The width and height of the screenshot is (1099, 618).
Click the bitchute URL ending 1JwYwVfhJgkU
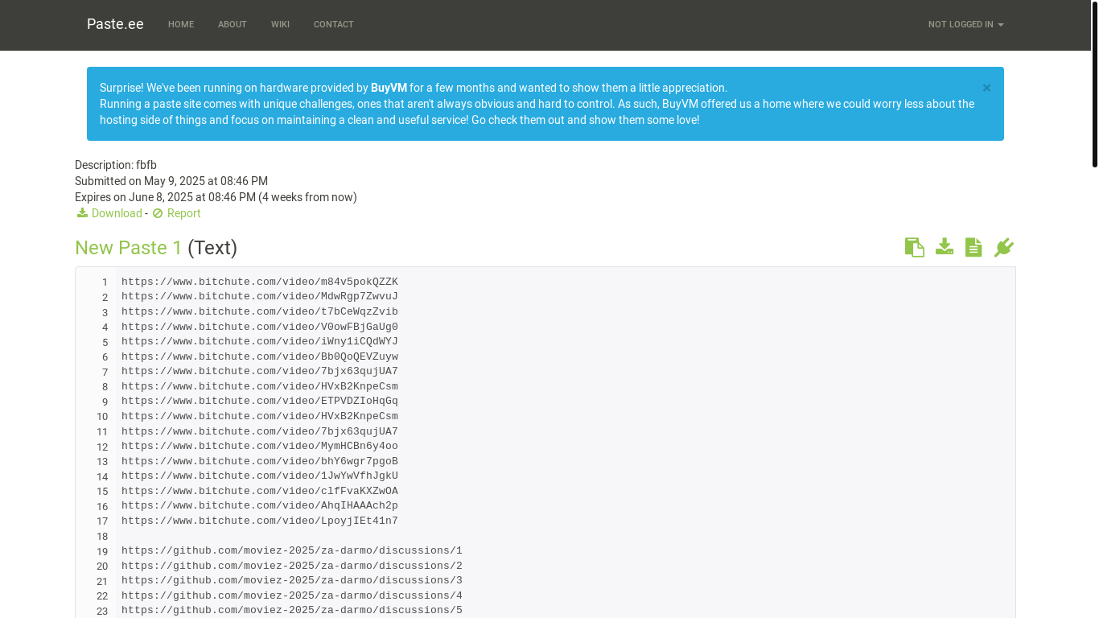coord(260,476)
